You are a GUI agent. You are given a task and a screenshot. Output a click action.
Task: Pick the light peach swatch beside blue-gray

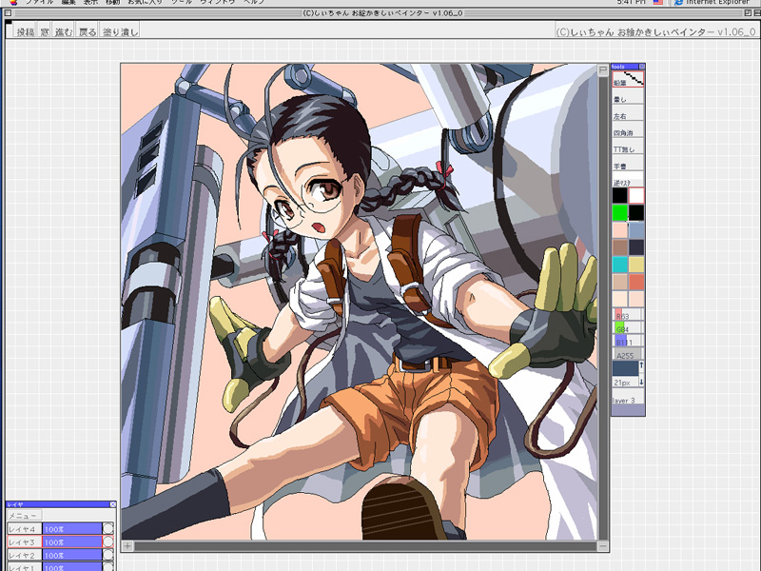(x=620, y=229)
